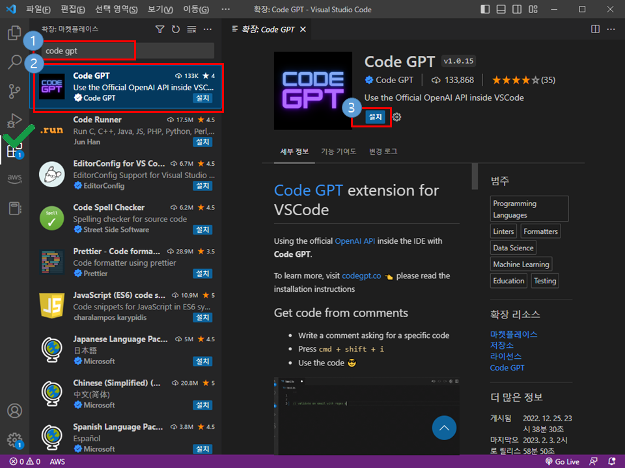Refresh the extensions list

tap(175, 29)
